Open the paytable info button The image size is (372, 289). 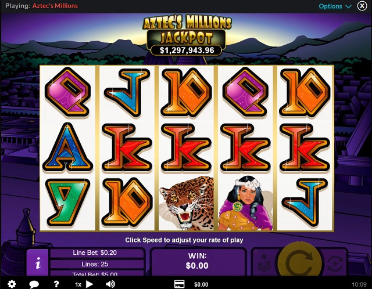pos(38,262)
